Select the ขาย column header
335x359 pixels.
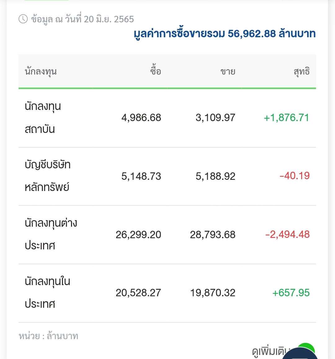pos(228,72)
